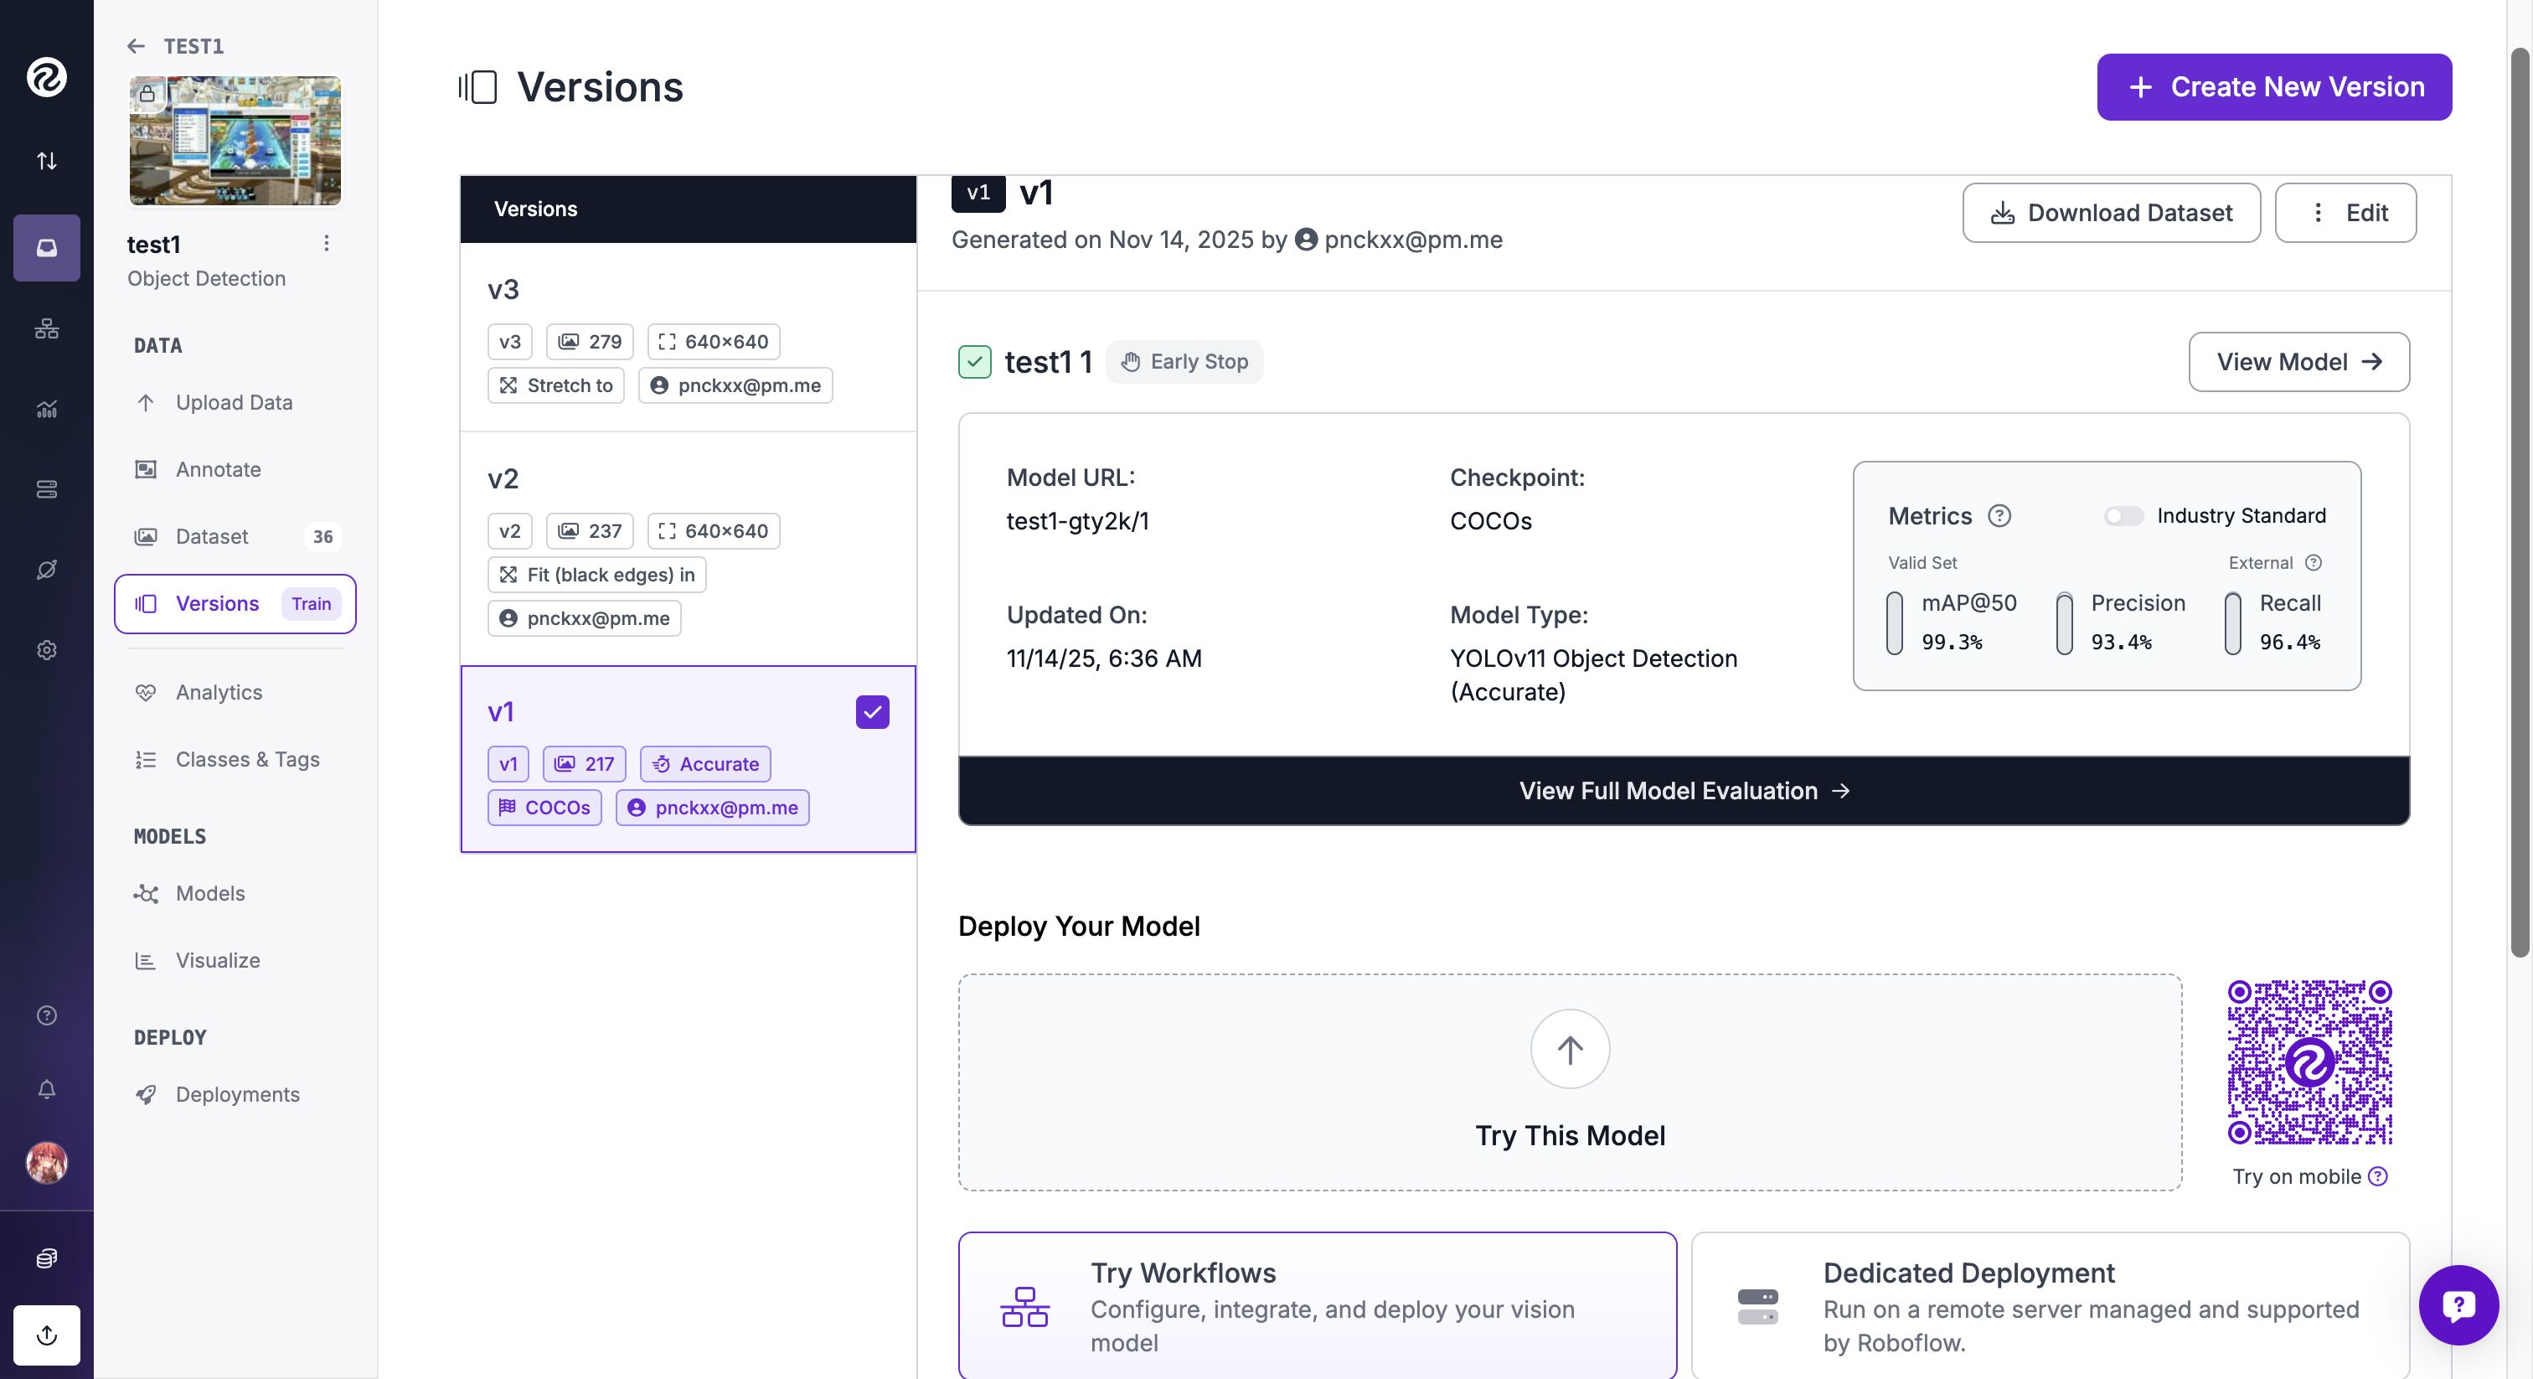Click Create New Version button
The width and height of the screenshot is (2533, 1379).
2273,86
